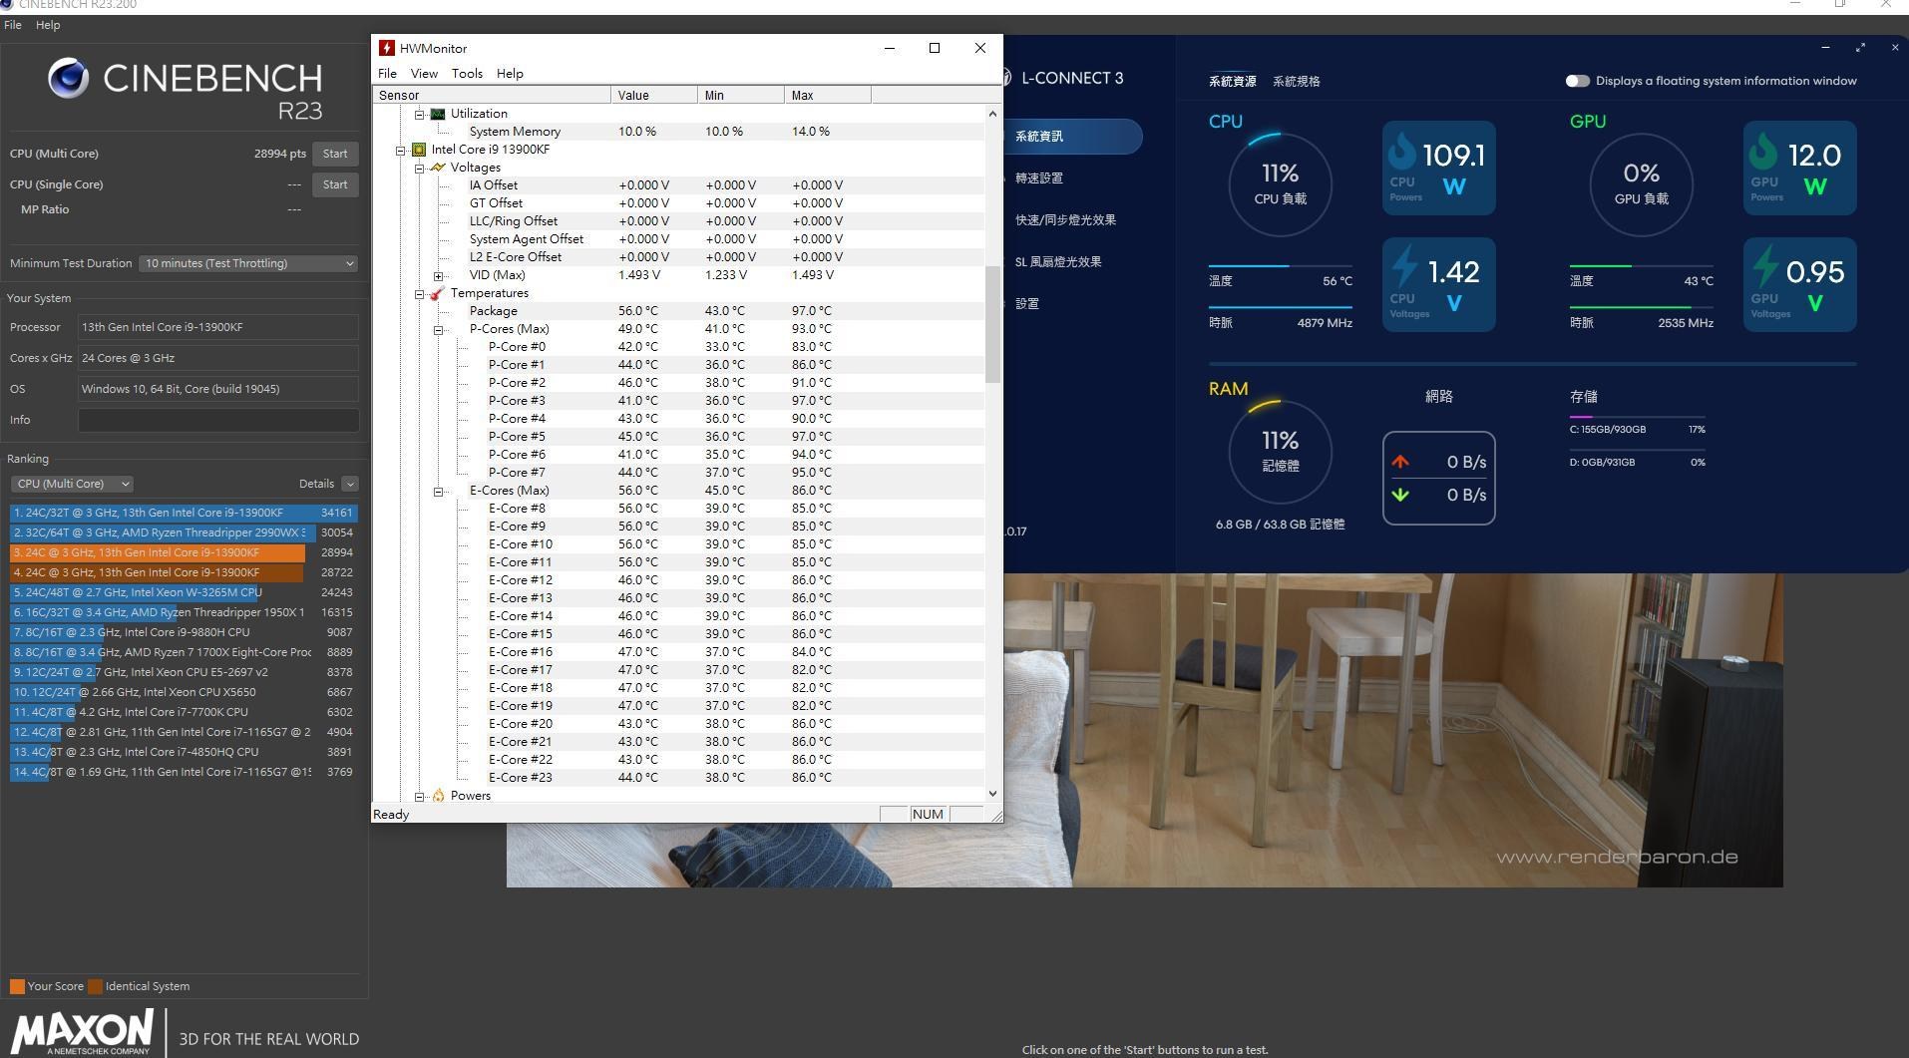1909x1058 pixels.
Task: Start the CPU (Single Core) test
Action: point(335,184)
